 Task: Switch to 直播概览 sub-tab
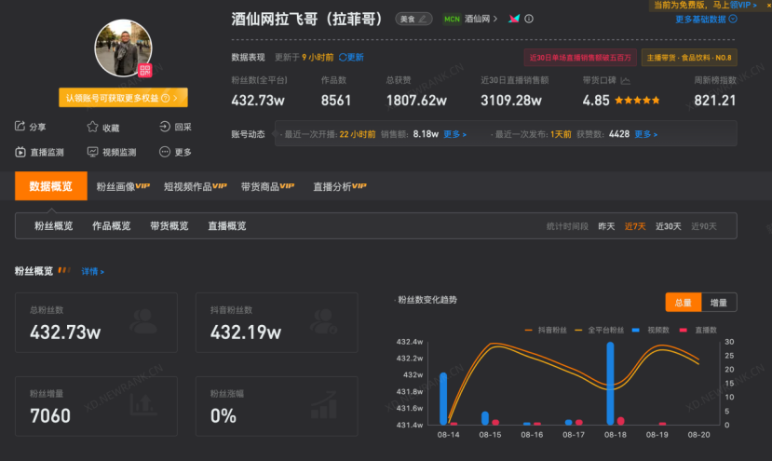coord(227,226)
